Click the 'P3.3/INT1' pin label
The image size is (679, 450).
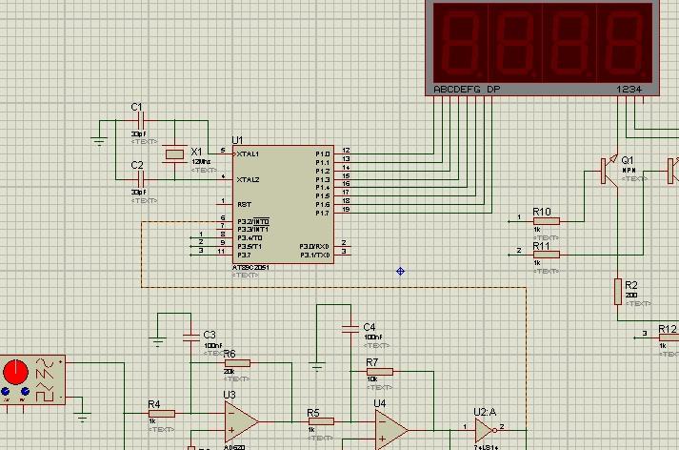pyautogui.click(x=253, y=230)
